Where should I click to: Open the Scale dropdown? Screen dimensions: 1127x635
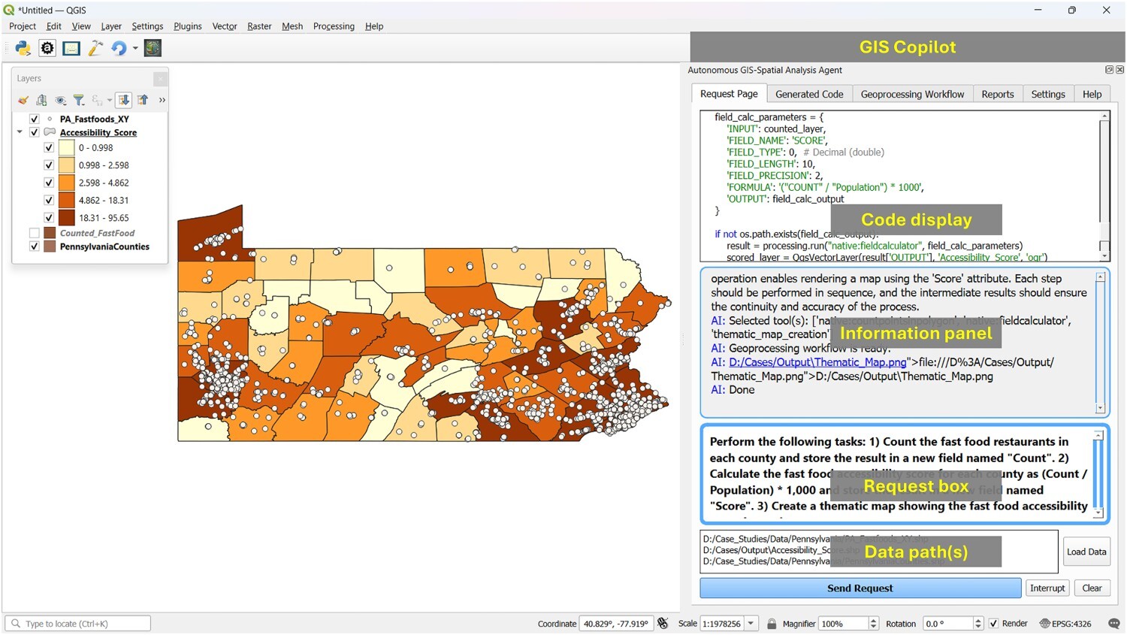[x=751, y=624]
